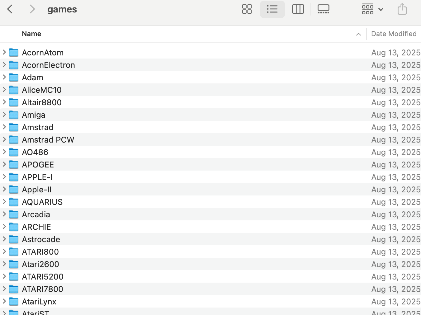Switch to icon grid view

coord(247,9)
